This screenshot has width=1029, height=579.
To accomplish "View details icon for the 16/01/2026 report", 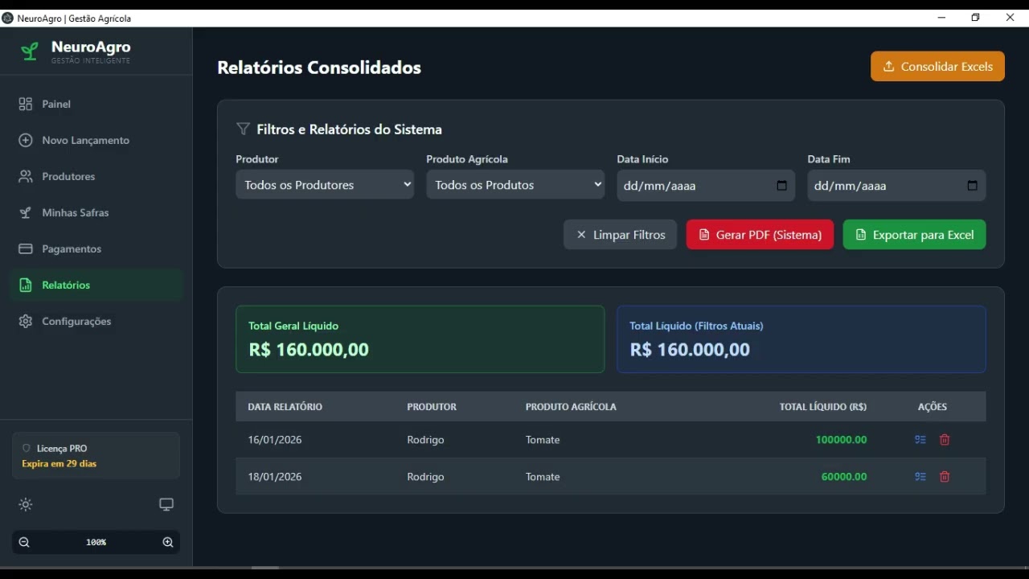I will pos(920,440).
